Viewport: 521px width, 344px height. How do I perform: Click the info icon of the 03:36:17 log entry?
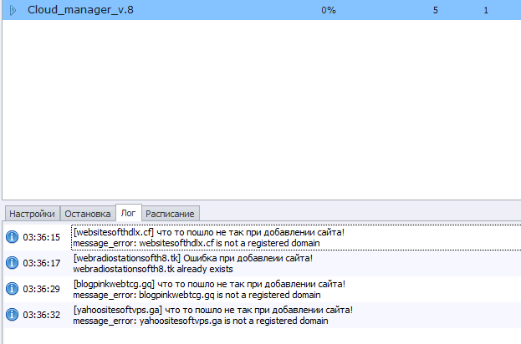point(12,263)
